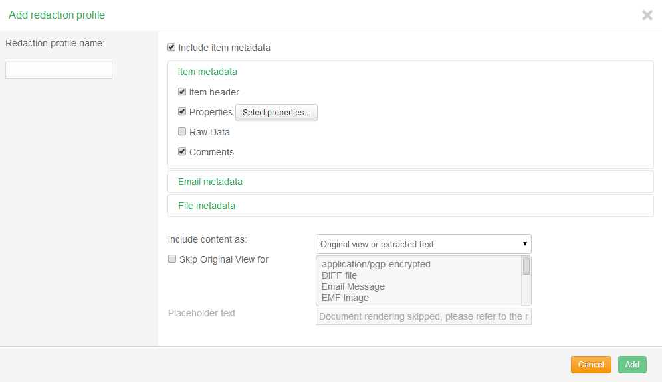The image size is (662, 382).
Task: Disable the Item header checkbox
Action: click(181, 91)
